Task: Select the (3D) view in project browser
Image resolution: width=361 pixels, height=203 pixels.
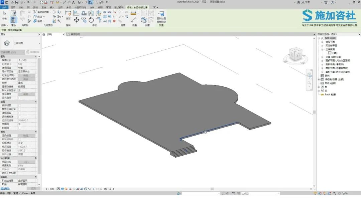Action: click(335, 53)
